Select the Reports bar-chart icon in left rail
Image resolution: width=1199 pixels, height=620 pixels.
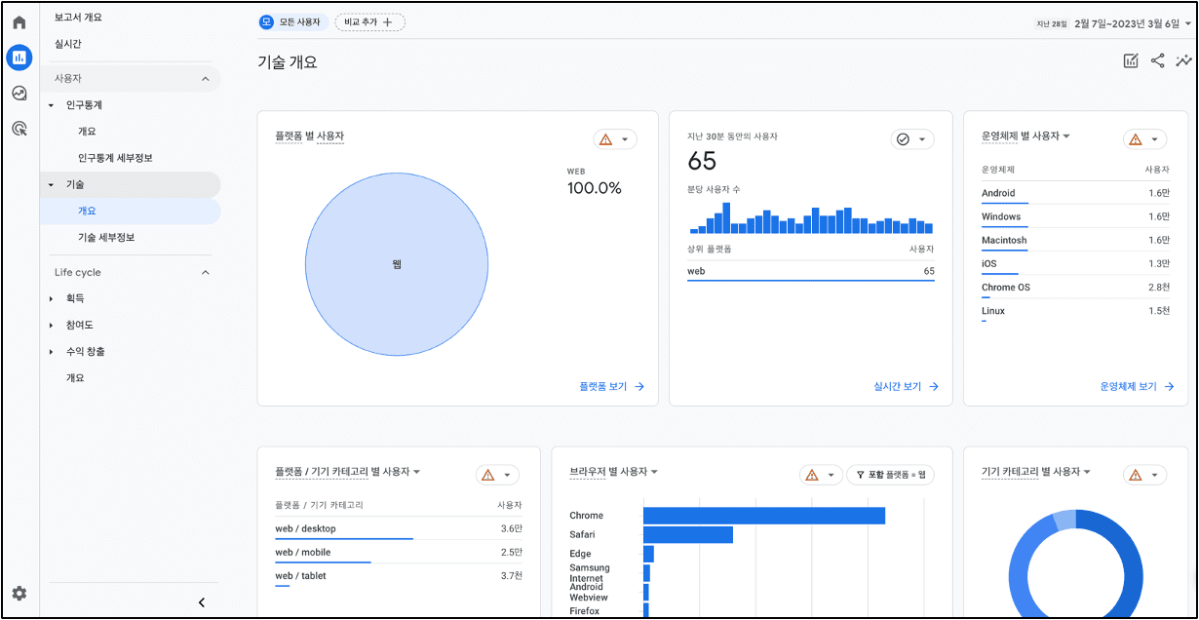tap(19, 58)
